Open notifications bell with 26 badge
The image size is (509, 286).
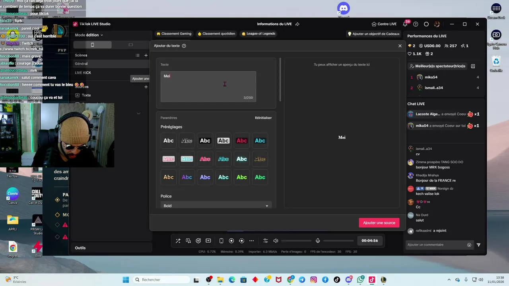[x=405, y=24]
